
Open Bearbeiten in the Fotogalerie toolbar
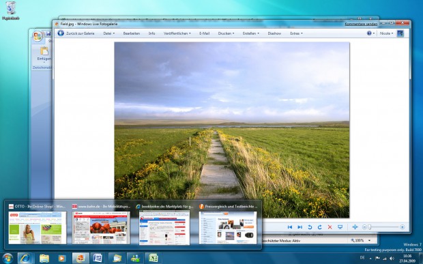tap(132, 33)
